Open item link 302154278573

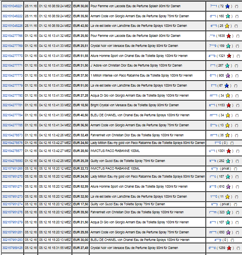pos(12,135)
